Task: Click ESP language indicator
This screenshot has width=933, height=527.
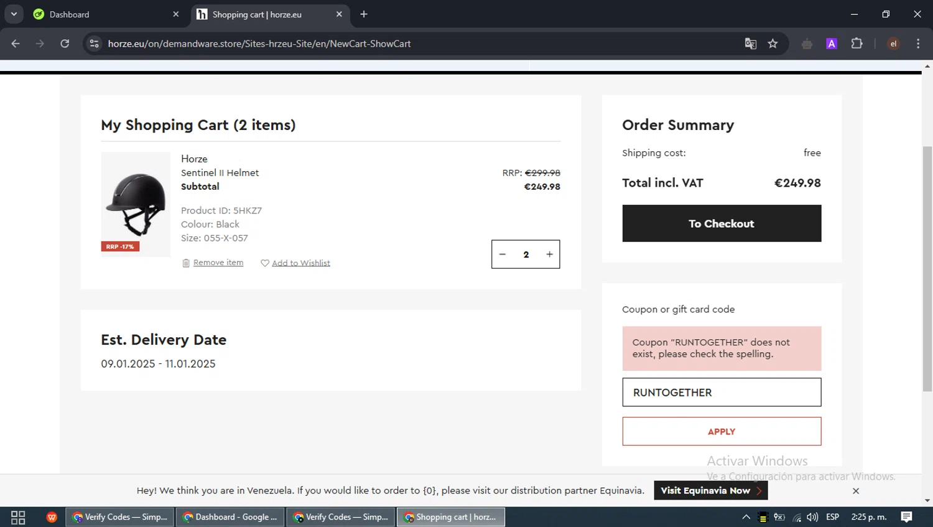Action: (x=833, y=517)
